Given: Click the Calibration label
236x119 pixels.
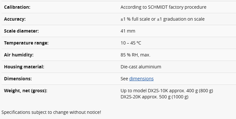Looking at the screenshot, I should point(17,7).
